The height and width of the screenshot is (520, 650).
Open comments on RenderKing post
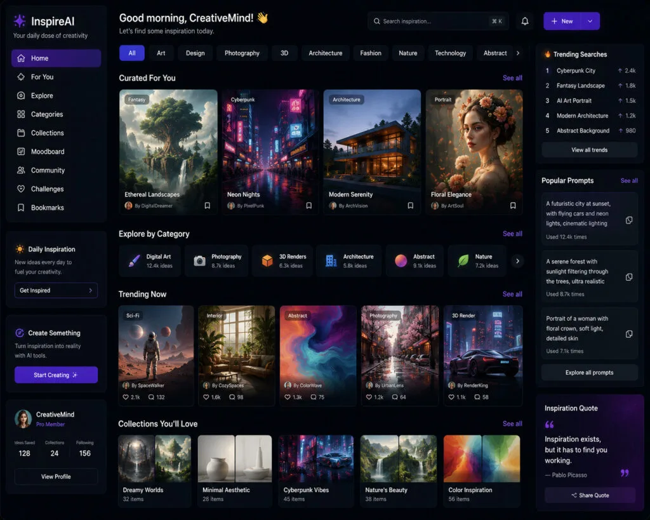click(477, 397)
